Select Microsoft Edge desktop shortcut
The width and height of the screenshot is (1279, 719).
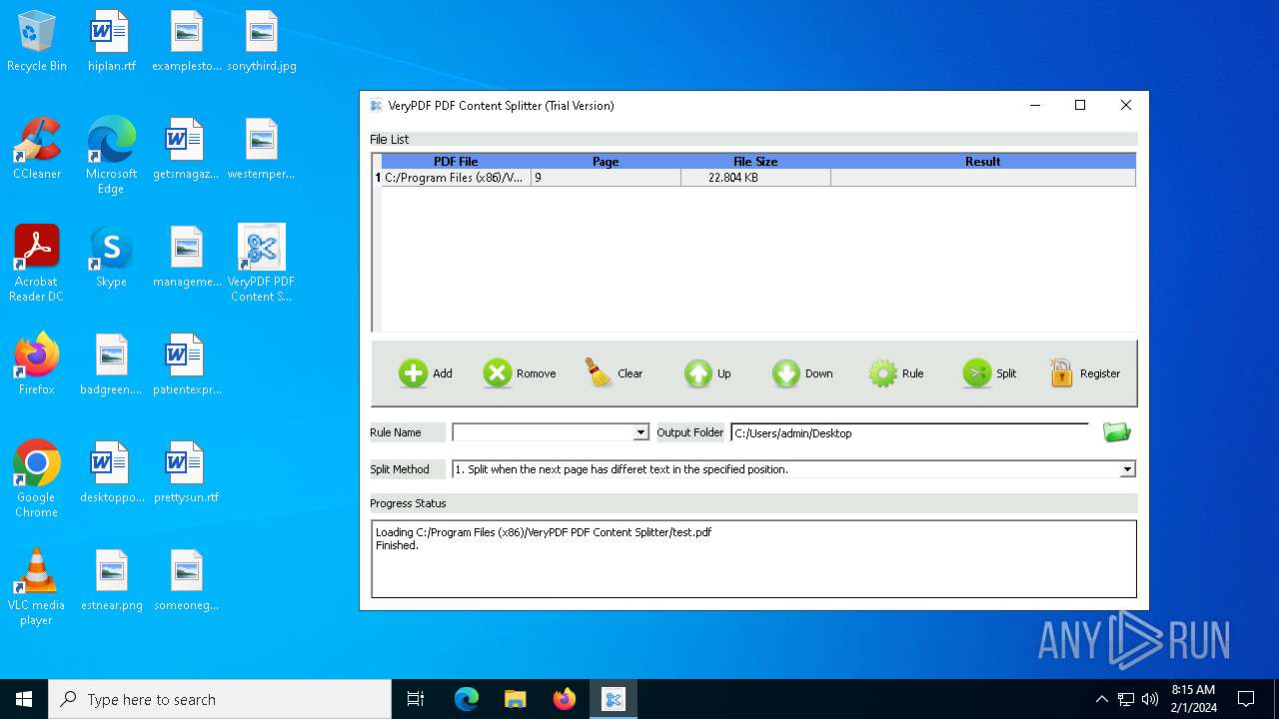click(111, 157)
